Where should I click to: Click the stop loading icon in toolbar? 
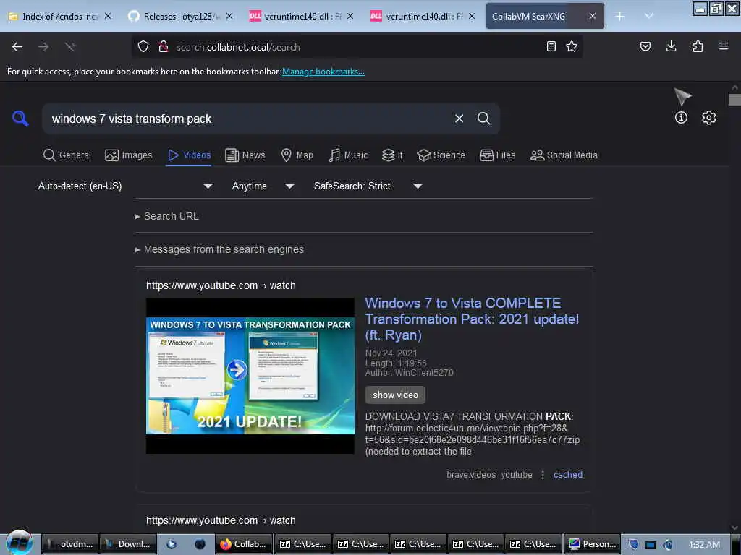[70, 47]
